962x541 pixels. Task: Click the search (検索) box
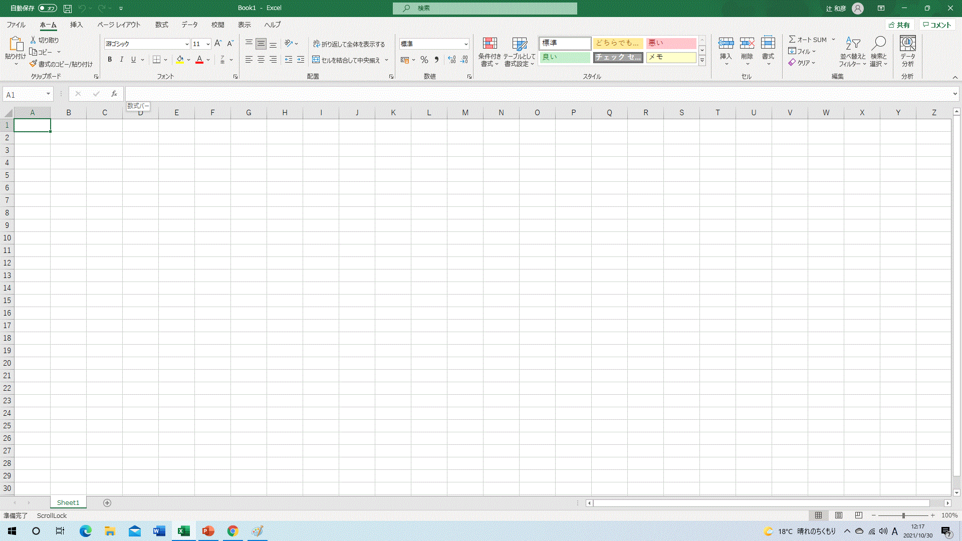(x=485, y=9)
